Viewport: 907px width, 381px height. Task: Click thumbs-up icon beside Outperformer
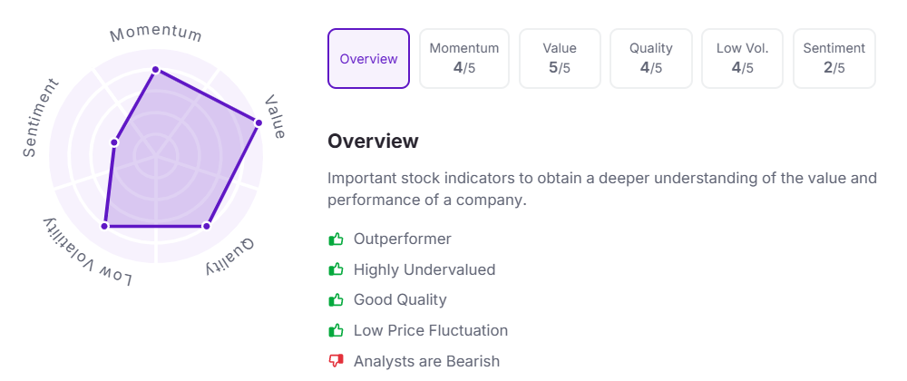coord(336,239)
